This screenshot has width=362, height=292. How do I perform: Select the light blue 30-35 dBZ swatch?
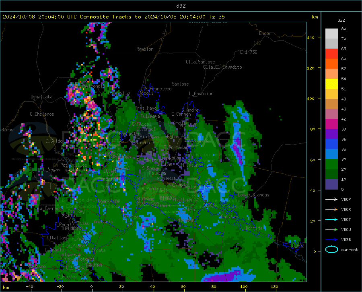(331, 154)
